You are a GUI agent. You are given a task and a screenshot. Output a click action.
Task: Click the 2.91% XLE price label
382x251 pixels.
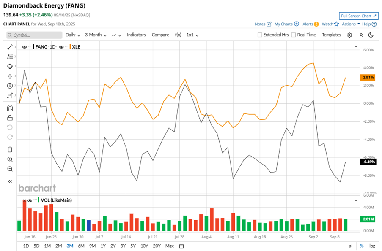coord(368,78)
